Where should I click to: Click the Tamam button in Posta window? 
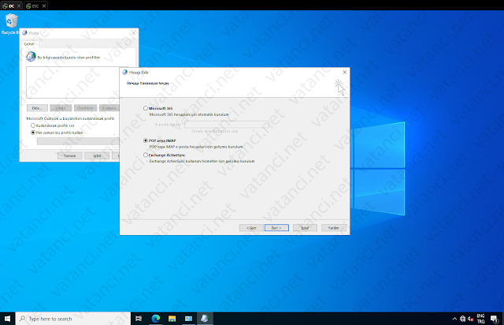click(69, 155)
